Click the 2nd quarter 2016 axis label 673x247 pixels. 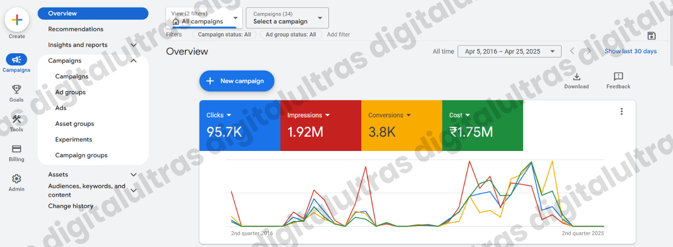coord(252,233)
